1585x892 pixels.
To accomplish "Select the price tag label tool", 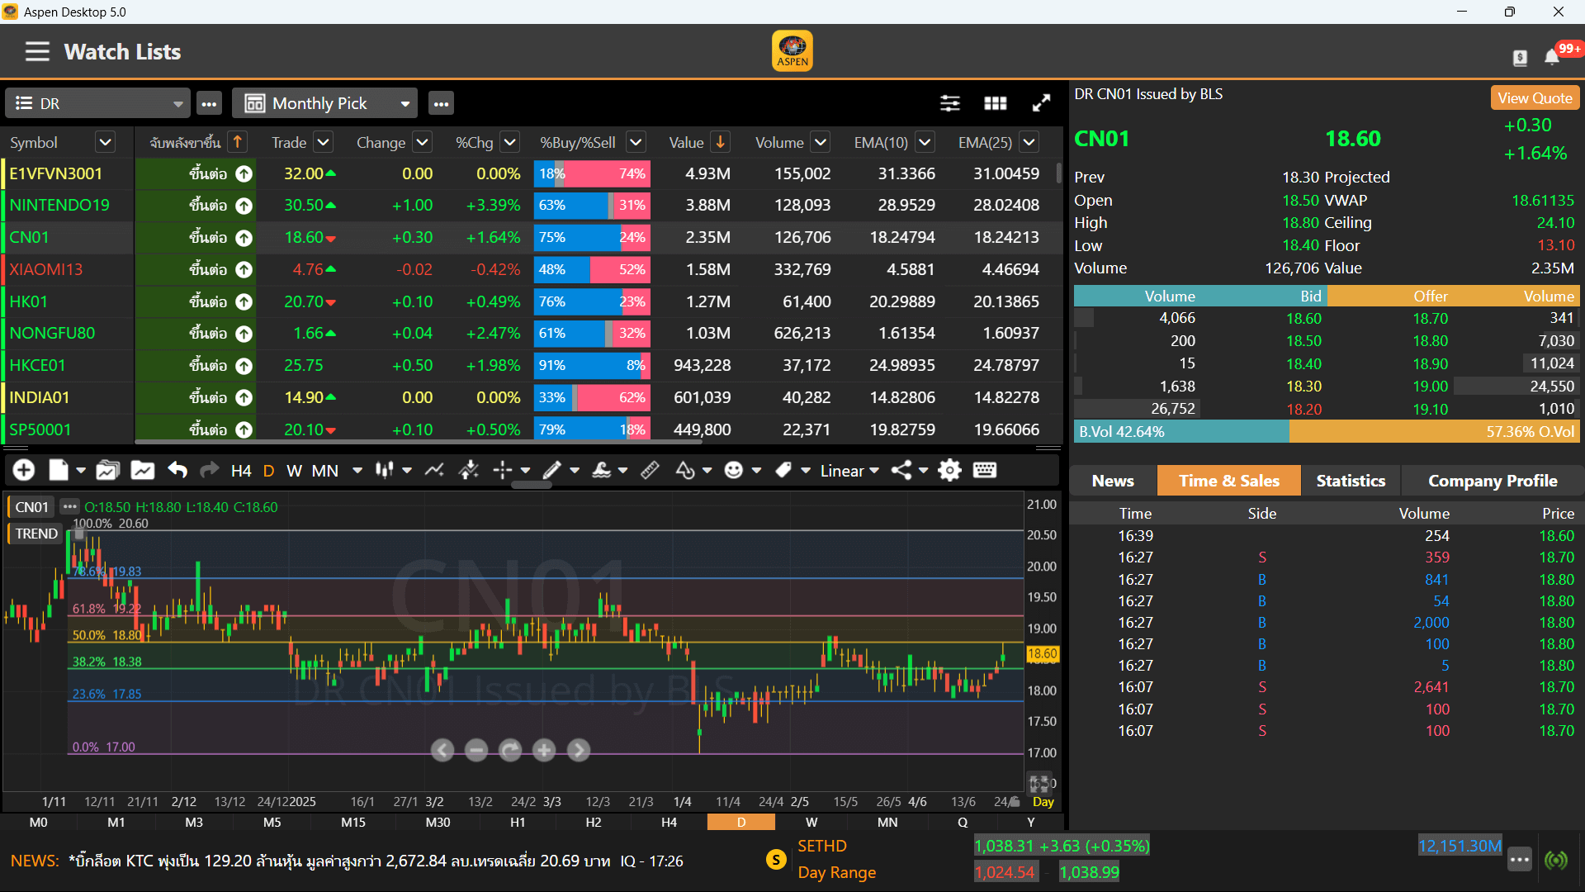I will tap(783, 470).
